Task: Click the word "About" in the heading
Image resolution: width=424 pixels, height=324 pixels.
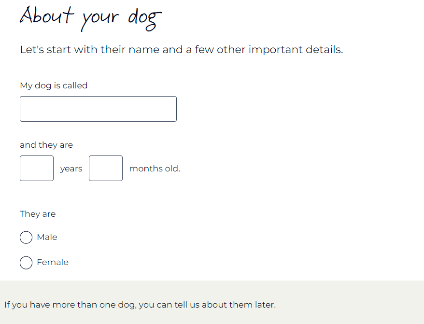Action: (x=47, y=15)
